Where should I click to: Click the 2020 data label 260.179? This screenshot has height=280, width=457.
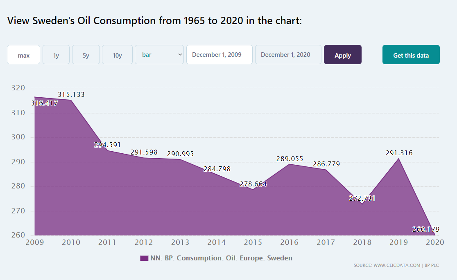click(426, 230)
